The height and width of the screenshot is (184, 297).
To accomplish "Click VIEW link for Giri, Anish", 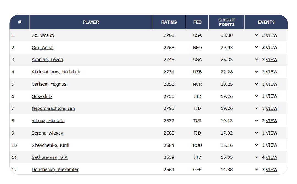I will point(271,48).
